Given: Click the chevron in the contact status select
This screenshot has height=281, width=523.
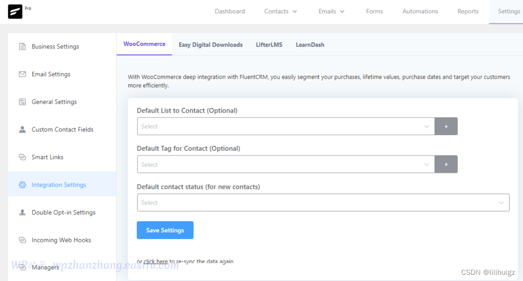Looking at the screenshot, I should coord(502,203).
